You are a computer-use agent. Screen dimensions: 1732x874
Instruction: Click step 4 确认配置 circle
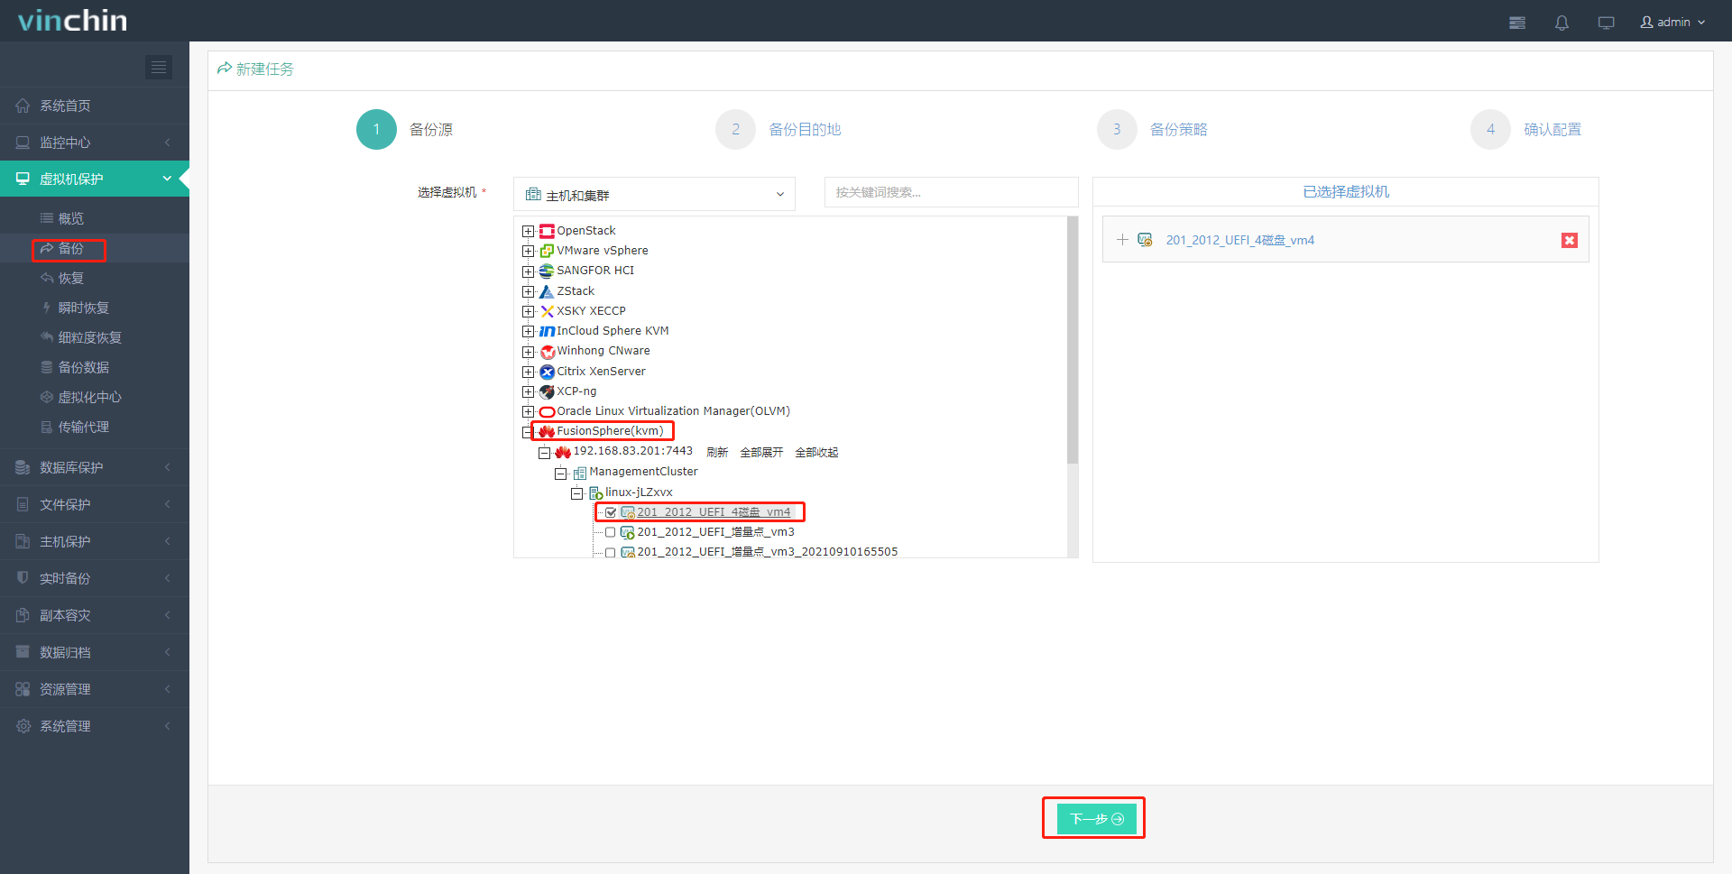[x=1490, y=129]
